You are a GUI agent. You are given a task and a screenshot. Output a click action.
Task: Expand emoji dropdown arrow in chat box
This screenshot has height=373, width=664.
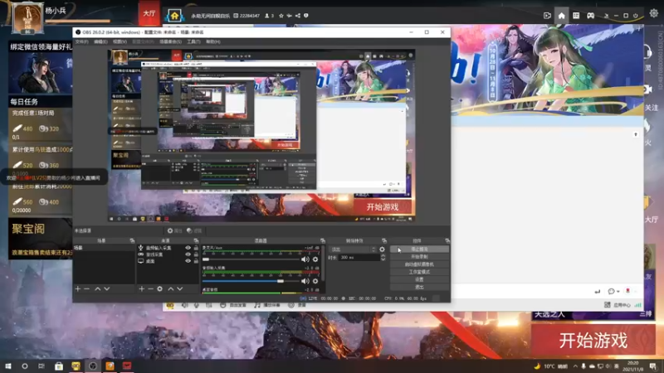[x=618, y=292]
